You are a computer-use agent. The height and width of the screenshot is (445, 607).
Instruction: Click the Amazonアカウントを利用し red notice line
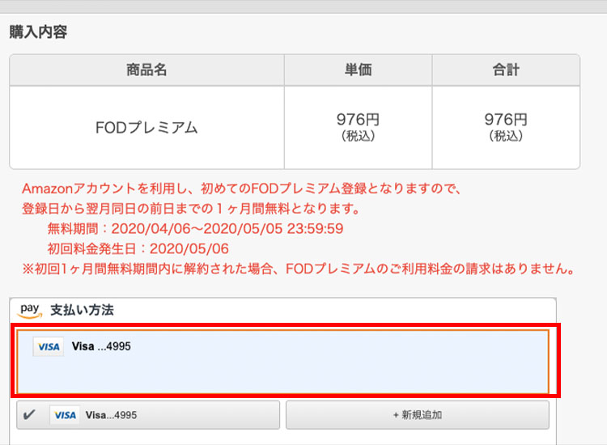(241, 189)
